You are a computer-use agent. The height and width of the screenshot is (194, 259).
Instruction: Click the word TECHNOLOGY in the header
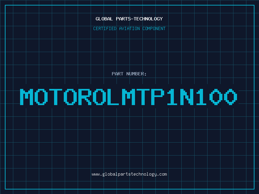pyautogui.click(x=148, y=19)
